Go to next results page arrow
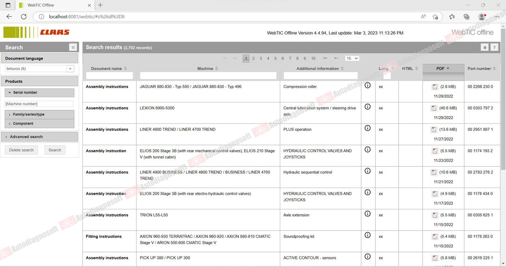The image size is (506, 267). coord(326,58)
